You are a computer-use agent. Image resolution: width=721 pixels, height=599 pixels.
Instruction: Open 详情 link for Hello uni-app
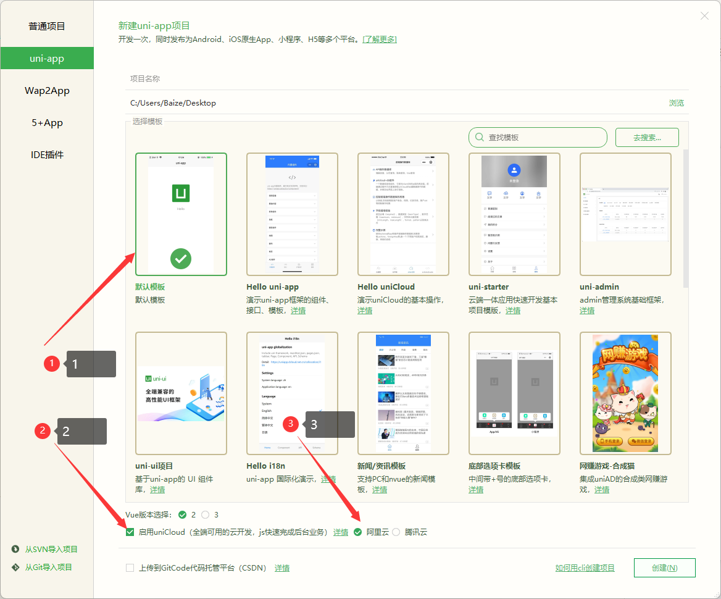pyautogui.click(x=298, y=311)
